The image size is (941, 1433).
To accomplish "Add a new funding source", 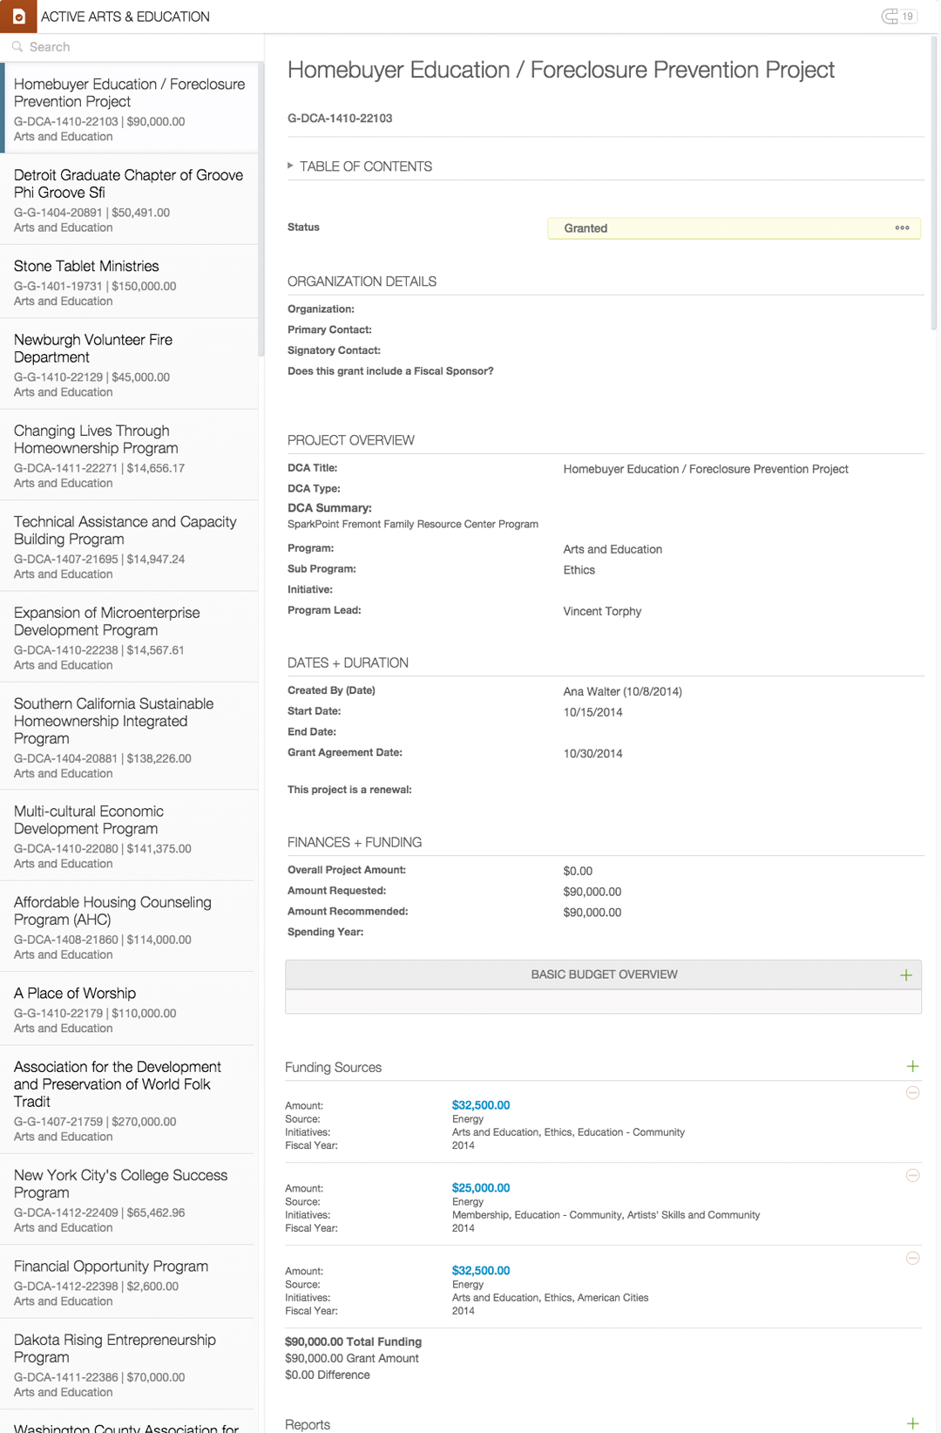I will [x=912, y=1067].
